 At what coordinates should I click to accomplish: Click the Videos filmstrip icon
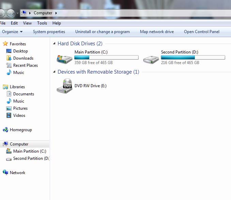(x=9, y=115)
